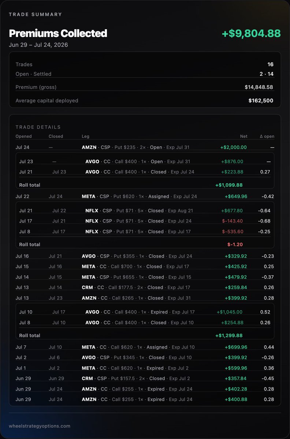This screenshot has width=290, height=439.
Task: Click the +$223.88 net value
Action: click(232, 172)
